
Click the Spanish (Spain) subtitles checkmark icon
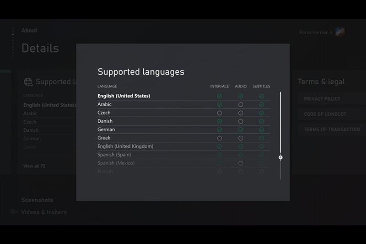point(261,155)
